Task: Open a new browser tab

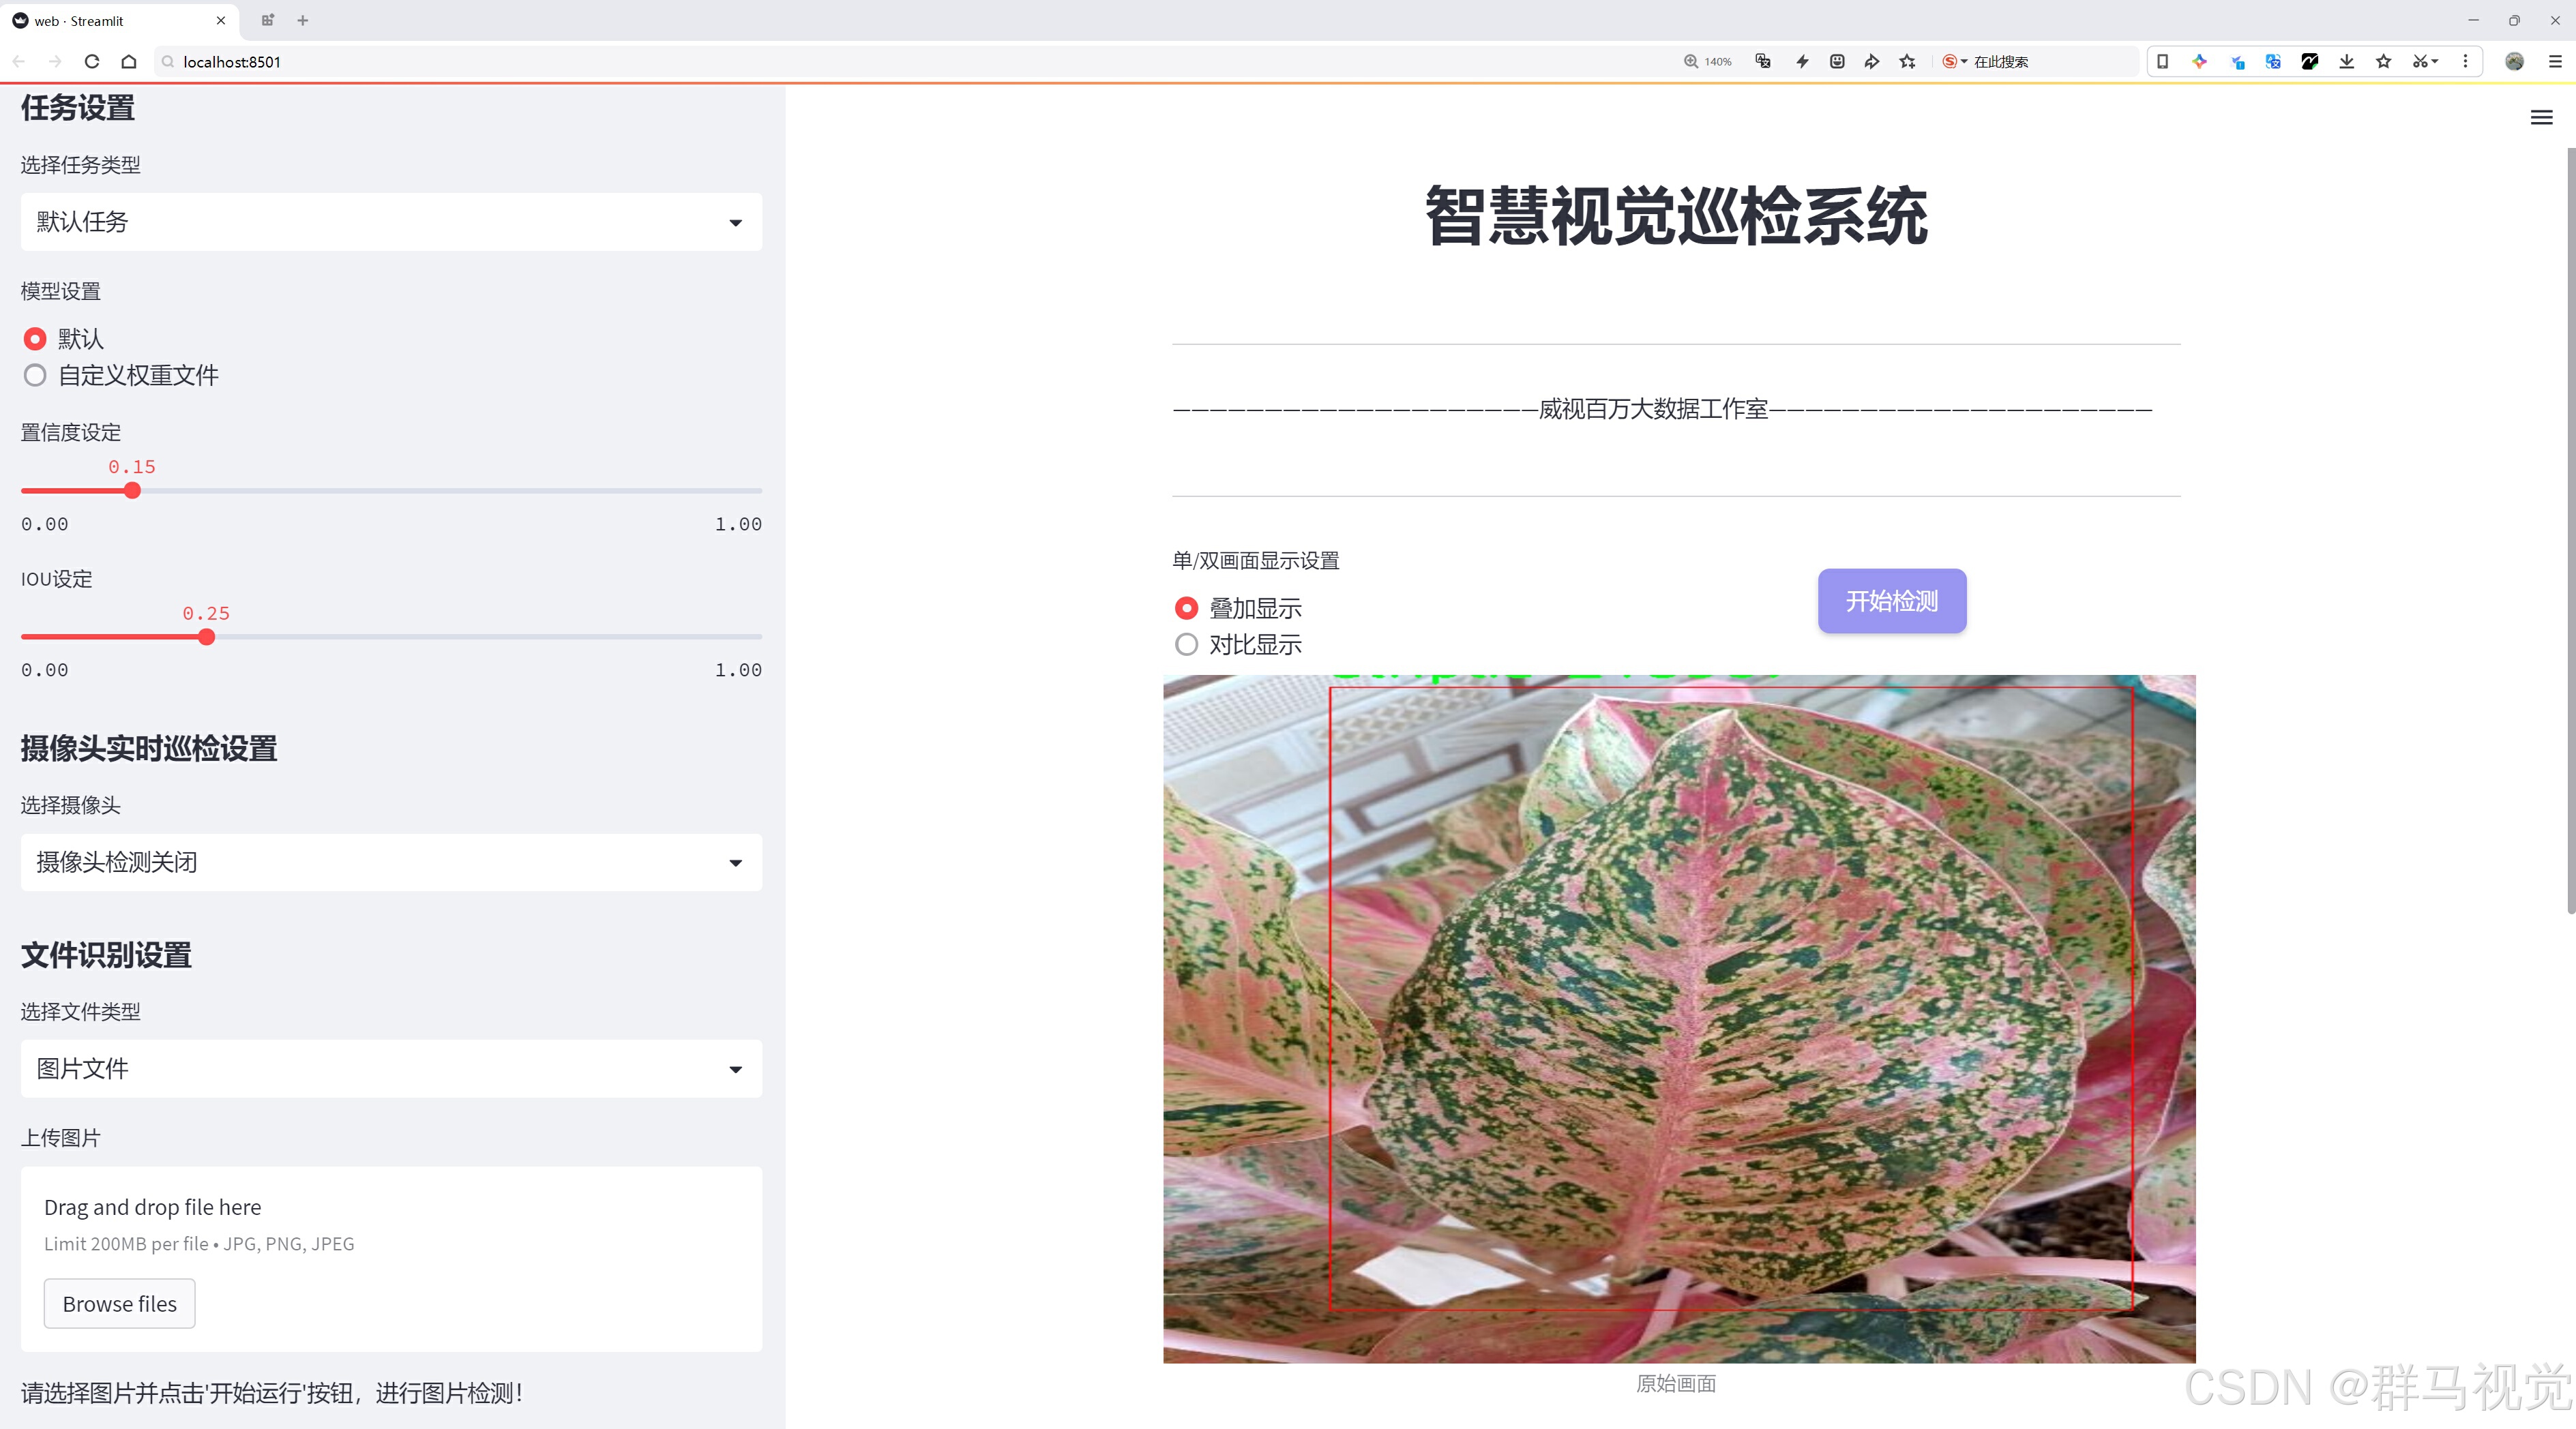Action: (x=303, y=20)
